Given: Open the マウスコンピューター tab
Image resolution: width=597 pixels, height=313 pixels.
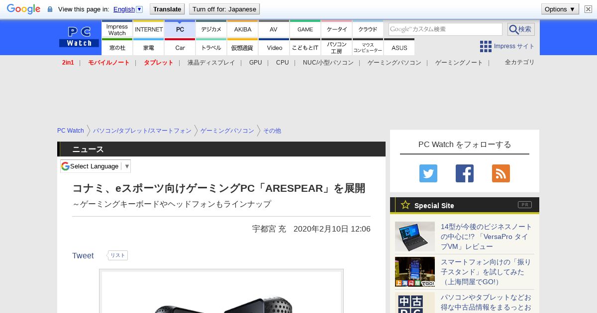Looking at the screenshot, I should 368,47.
